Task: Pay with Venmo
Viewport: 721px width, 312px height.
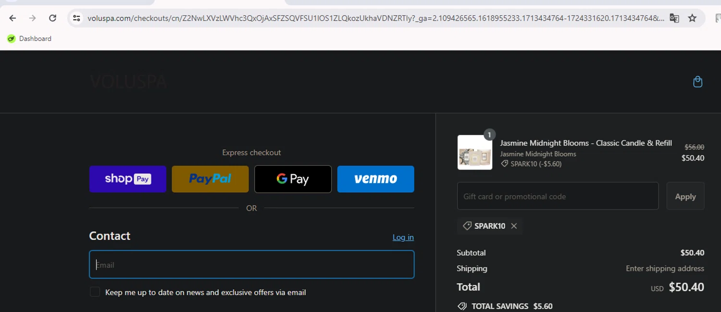Action: tap(375, 179)
